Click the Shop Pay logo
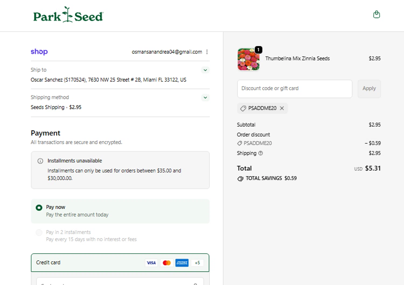The width and height of the screenshot is (404, 285). [x=39, y=52]
